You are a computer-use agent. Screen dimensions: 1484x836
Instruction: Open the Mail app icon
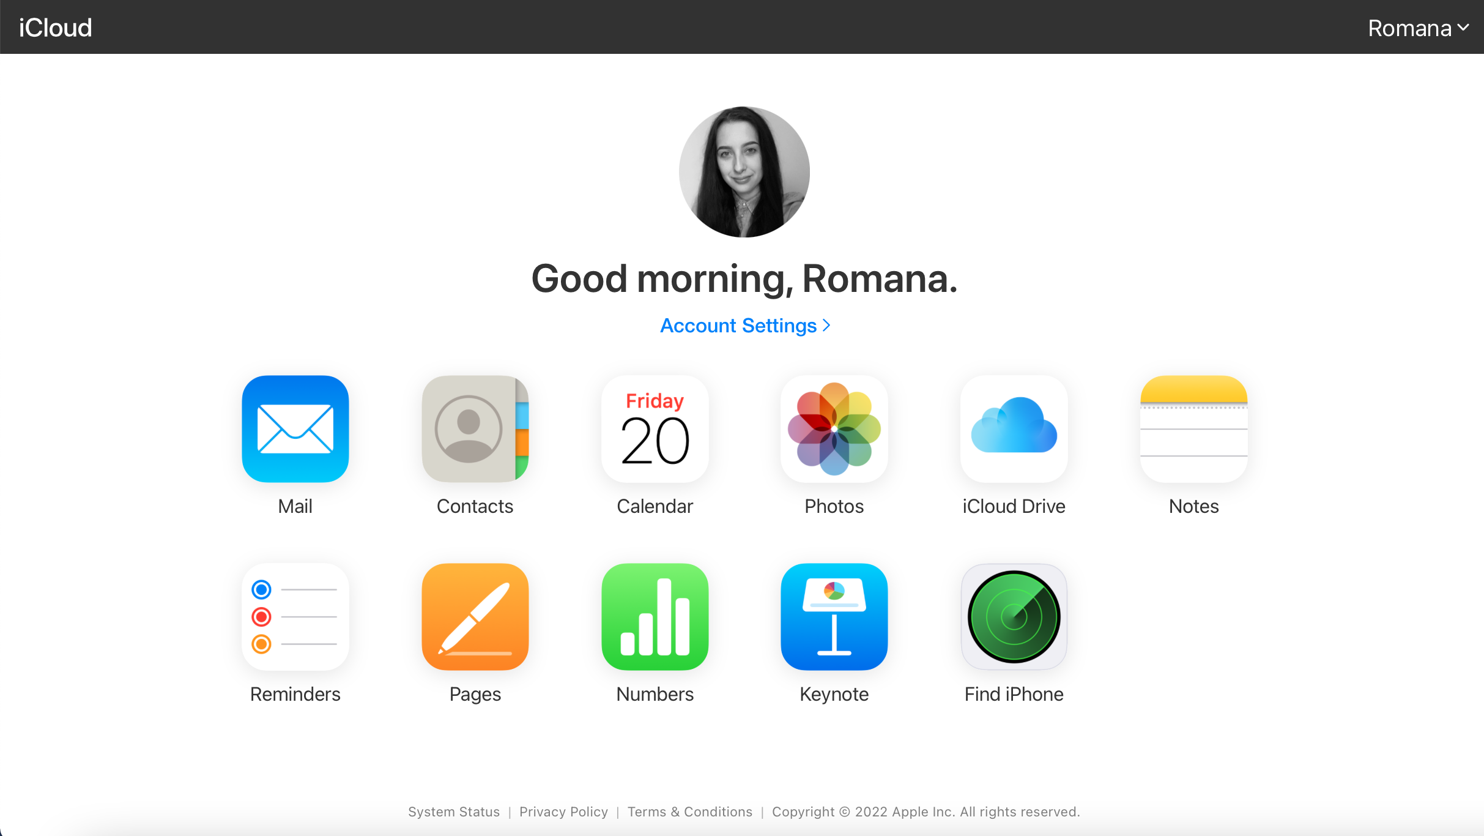295,429
